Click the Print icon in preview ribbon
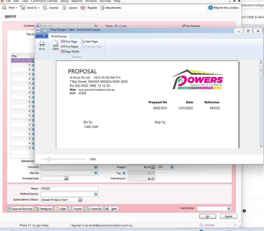 (x=42, y=45)
